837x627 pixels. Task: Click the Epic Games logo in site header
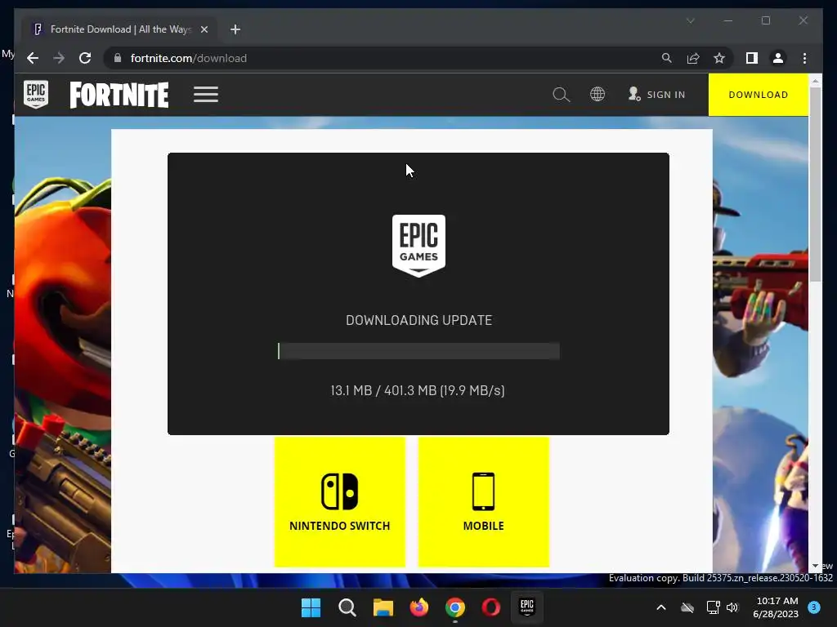point(36,95)
